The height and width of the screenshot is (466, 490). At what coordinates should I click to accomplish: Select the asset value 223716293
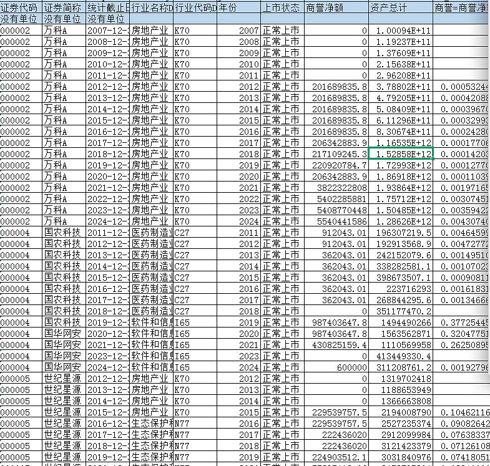[x=401, y=289]
